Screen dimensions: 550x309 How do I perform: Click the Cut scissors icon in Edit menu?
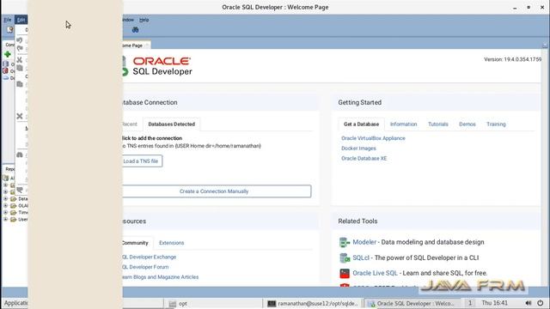[20, 60]
